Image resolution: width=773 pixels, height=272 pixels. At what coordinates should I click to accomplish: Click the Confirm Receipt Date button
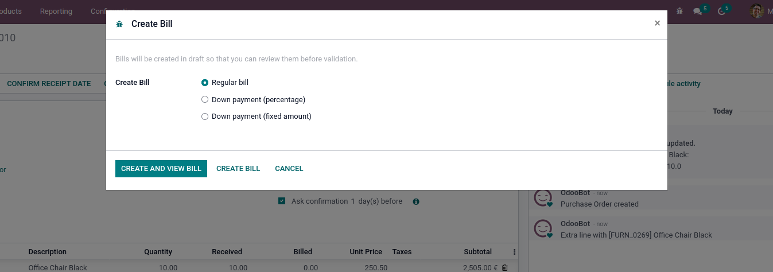(x=49, y=84)
